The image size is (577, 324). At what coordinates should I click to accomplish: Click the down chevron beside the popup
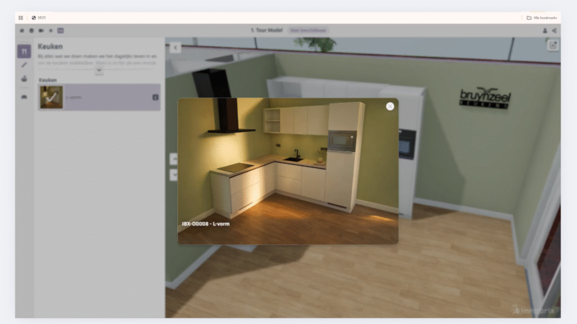(174, 175)
